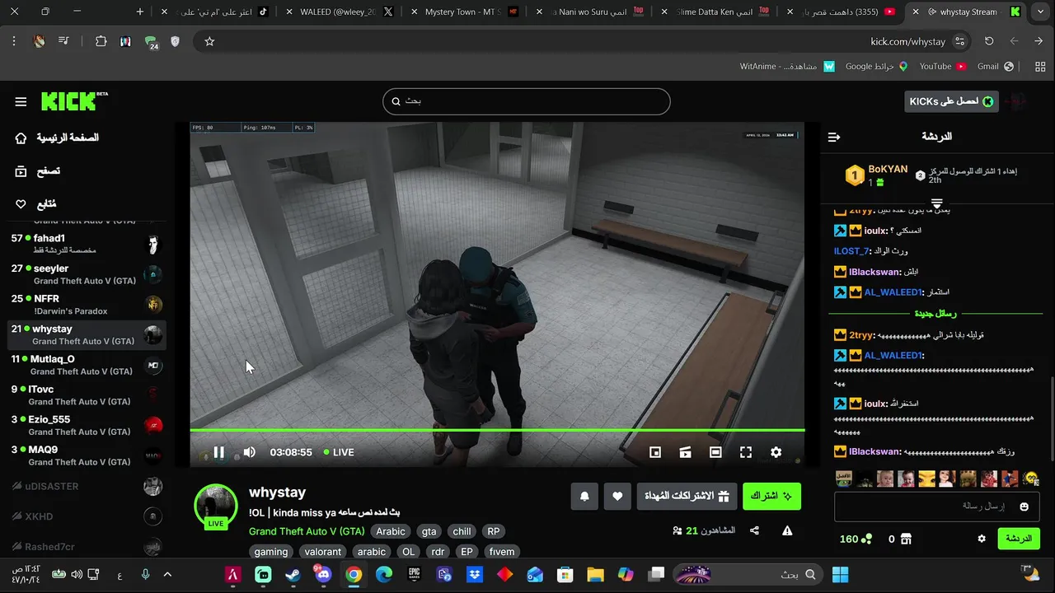Reload the page in Chrome
This screenshot has width=1055, height=593.
pos(989,41)
